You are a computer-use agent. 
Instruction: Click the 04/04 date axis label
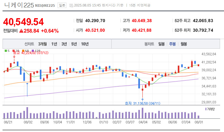pyautogui.click(x=143, y=122)
